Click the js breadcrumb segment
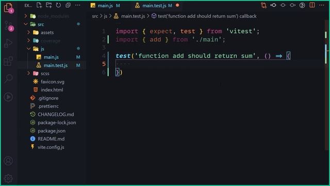This screenshot has width=330, height=186. 106,16
